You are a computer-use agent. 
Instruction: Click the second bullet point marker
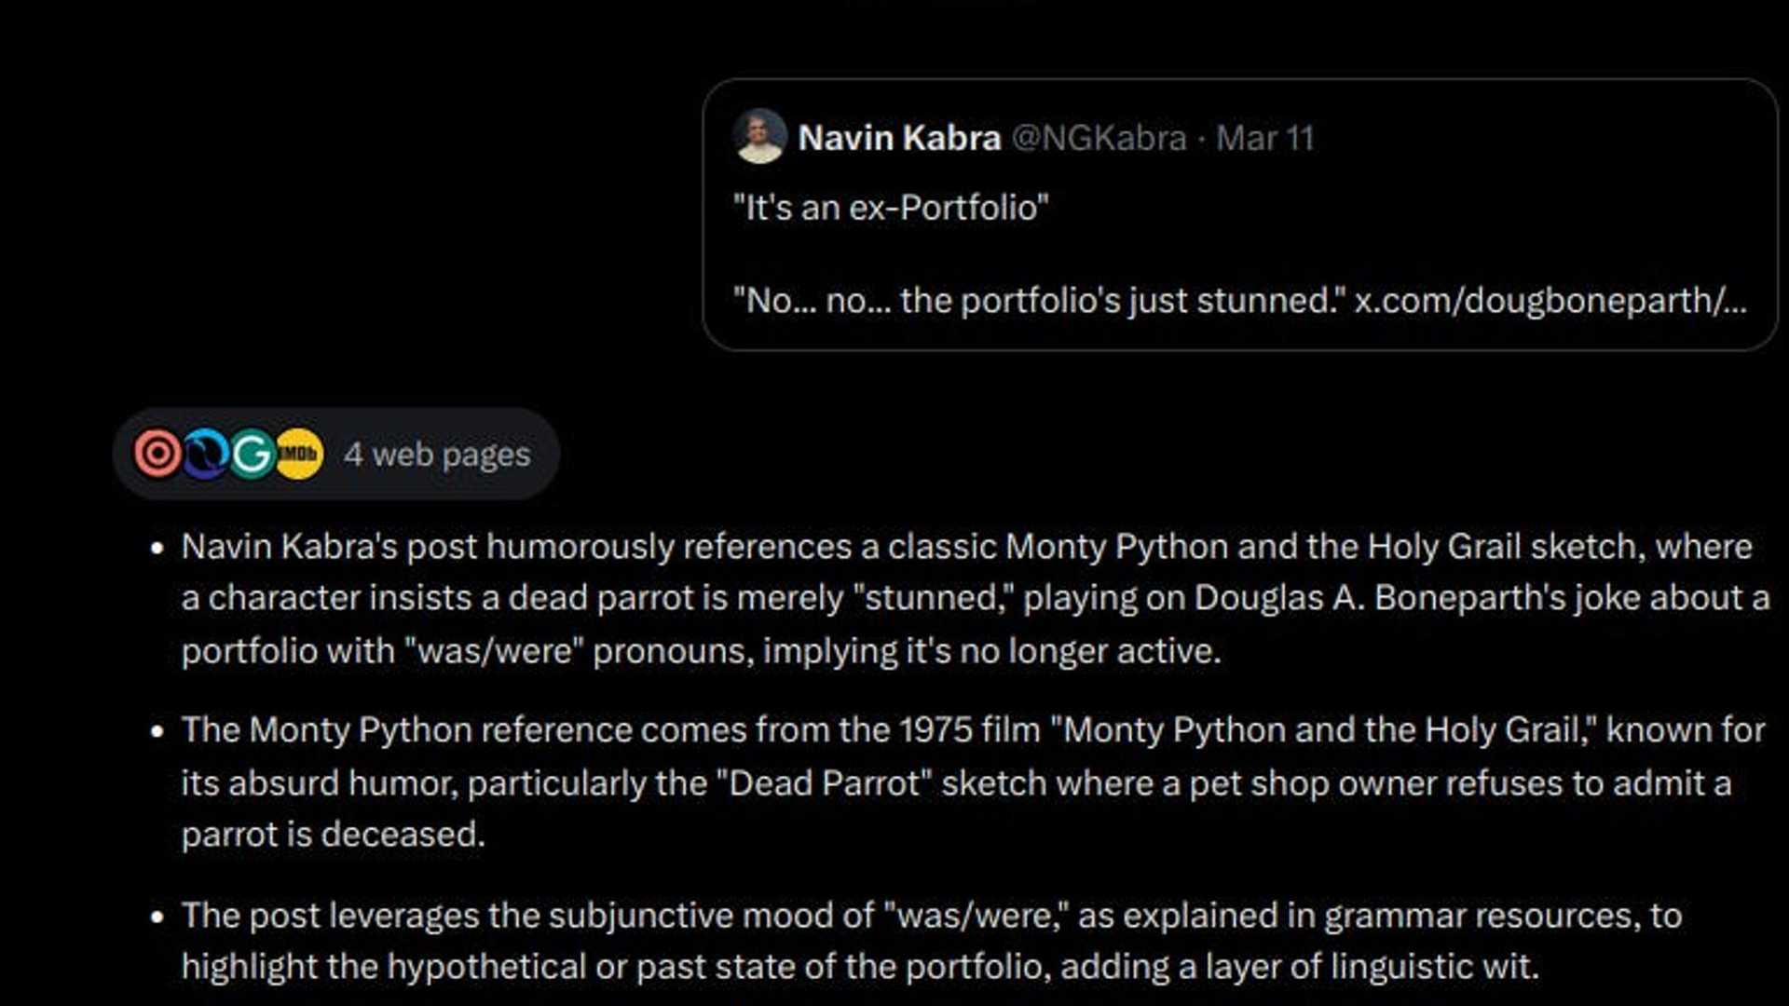pyautogui.click(x=157, y=730)
